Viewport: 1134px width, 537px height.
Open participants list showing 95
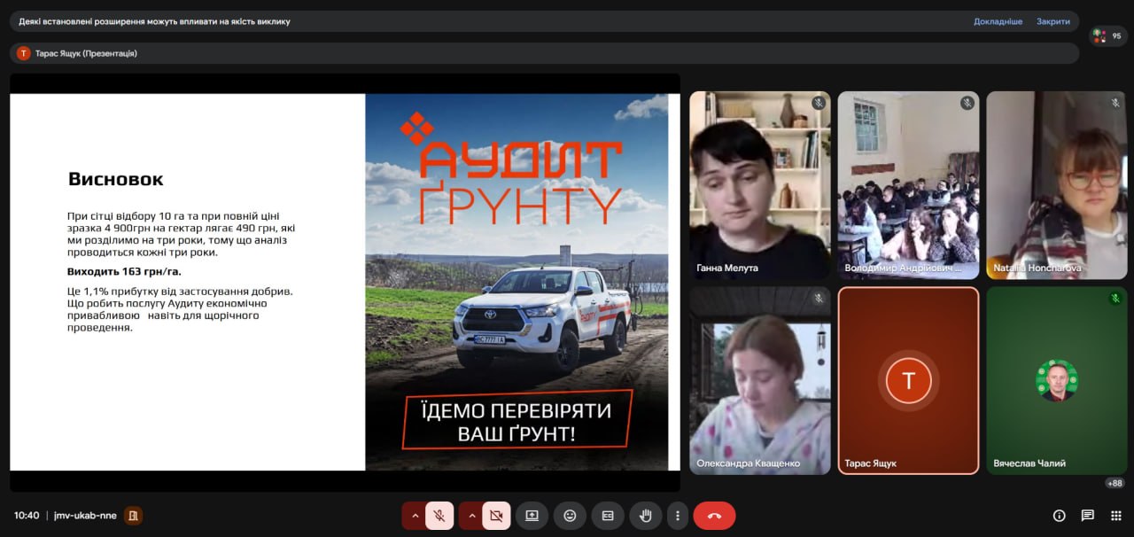click(1108, 36)
